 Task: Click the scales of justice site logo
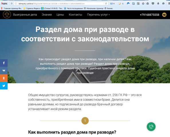(7, 14)
